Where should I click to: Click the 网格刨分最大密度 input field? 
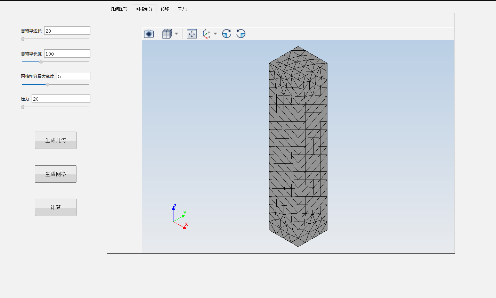[73, 76]
